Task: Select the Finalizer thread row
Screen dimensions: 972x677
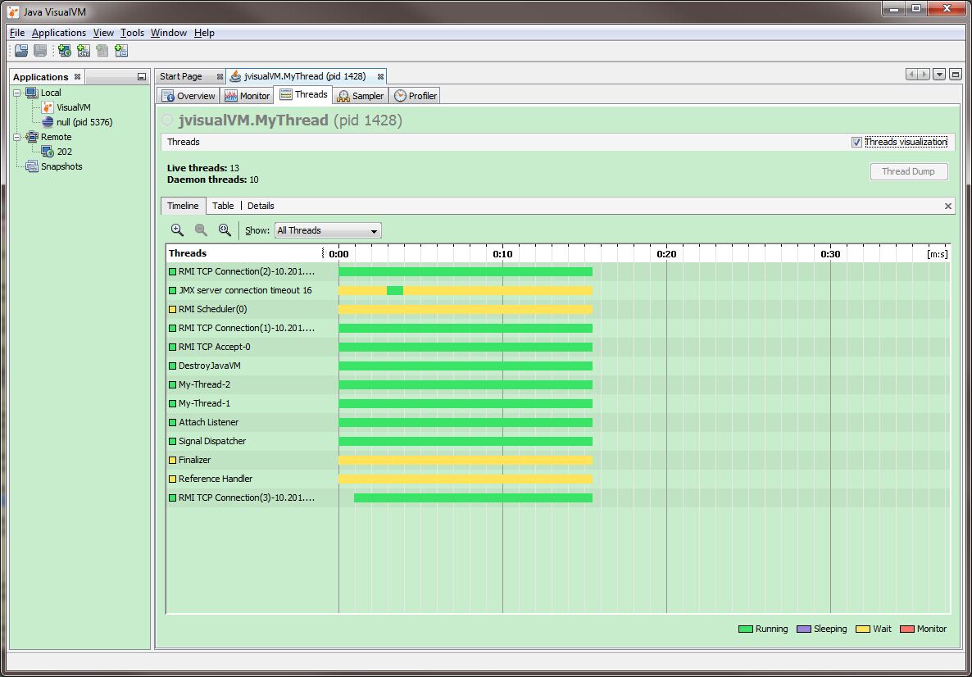Action: [558, 460]
